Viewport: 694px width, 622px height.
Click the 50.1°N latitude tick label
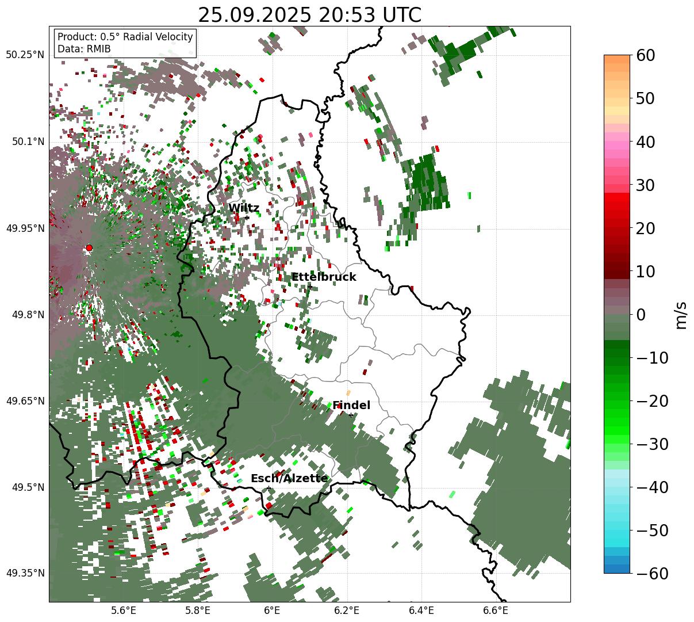point(28,142)
